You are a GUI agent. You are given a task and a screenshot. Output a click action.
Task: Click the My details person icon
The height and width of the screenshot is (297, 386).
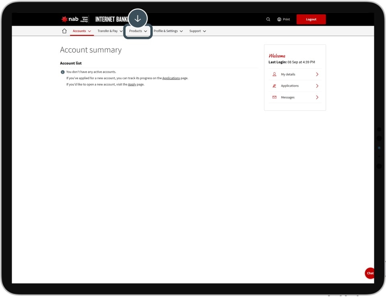point(275,74)
